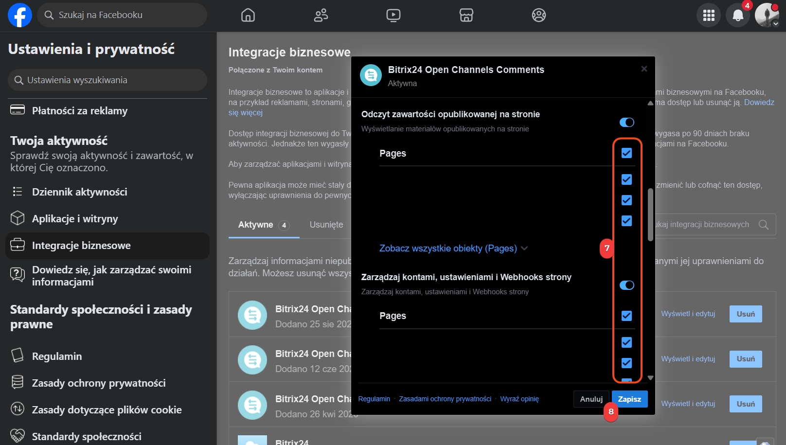Click the Zasady ochrony prywatności database icon
The width and height of the screenshot is (786, 445).
coord(18,382)
